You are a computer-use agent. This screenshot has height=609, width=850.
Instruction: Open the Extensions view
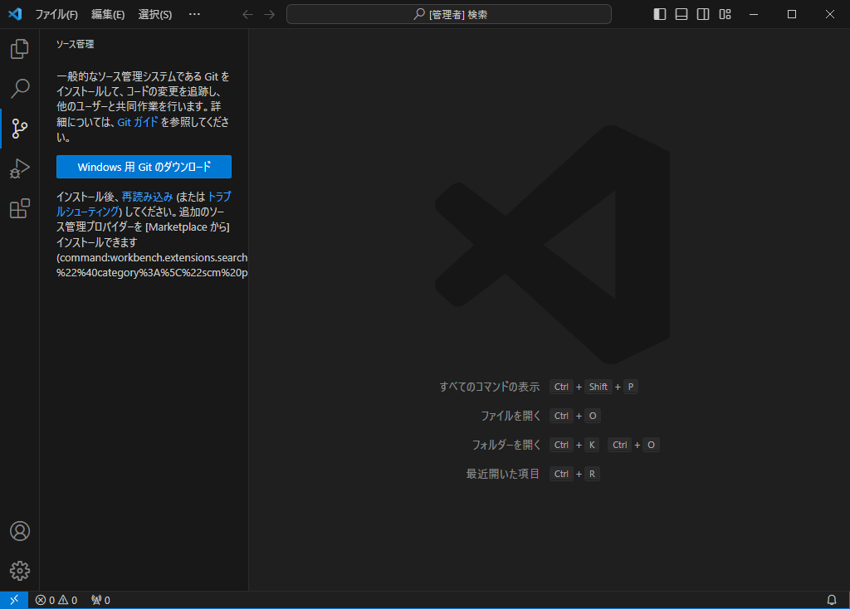click(x=20, y=208)
